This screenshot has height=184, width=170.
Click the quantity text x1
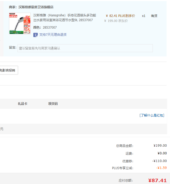[x=144, y=16]
